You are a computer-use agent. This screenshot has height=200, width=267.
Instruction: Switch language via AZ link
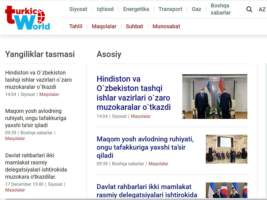click(262, 9)
